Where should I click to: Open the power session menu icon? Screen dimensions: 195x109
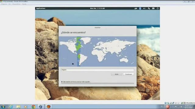158,8
